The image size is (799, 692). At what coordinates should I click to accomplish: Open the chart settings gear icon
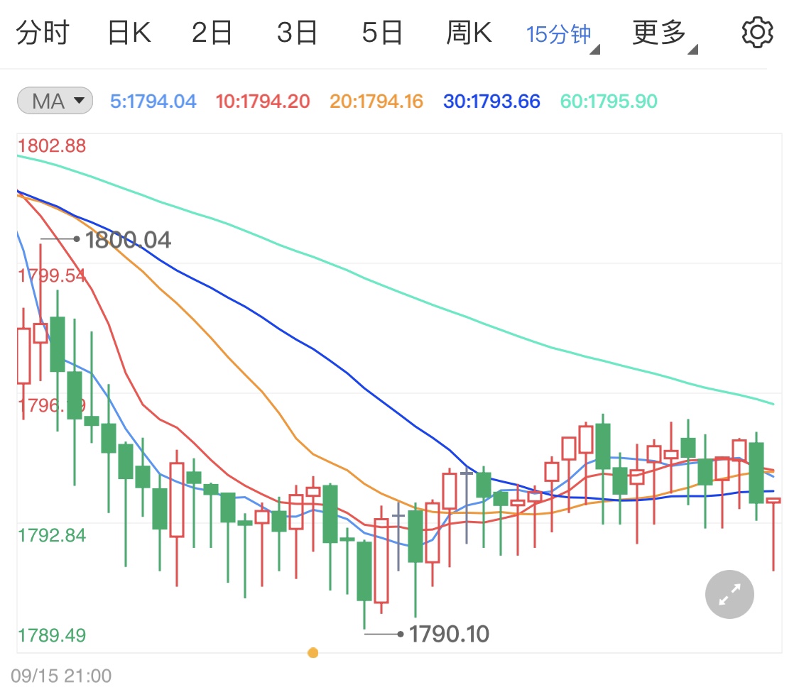tap(757, 33)
